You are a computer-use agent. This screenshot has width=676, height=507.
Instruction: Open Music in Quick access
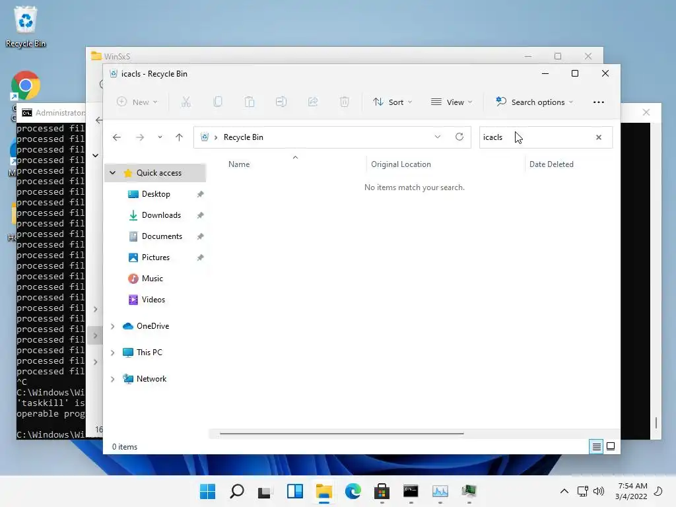152,279
